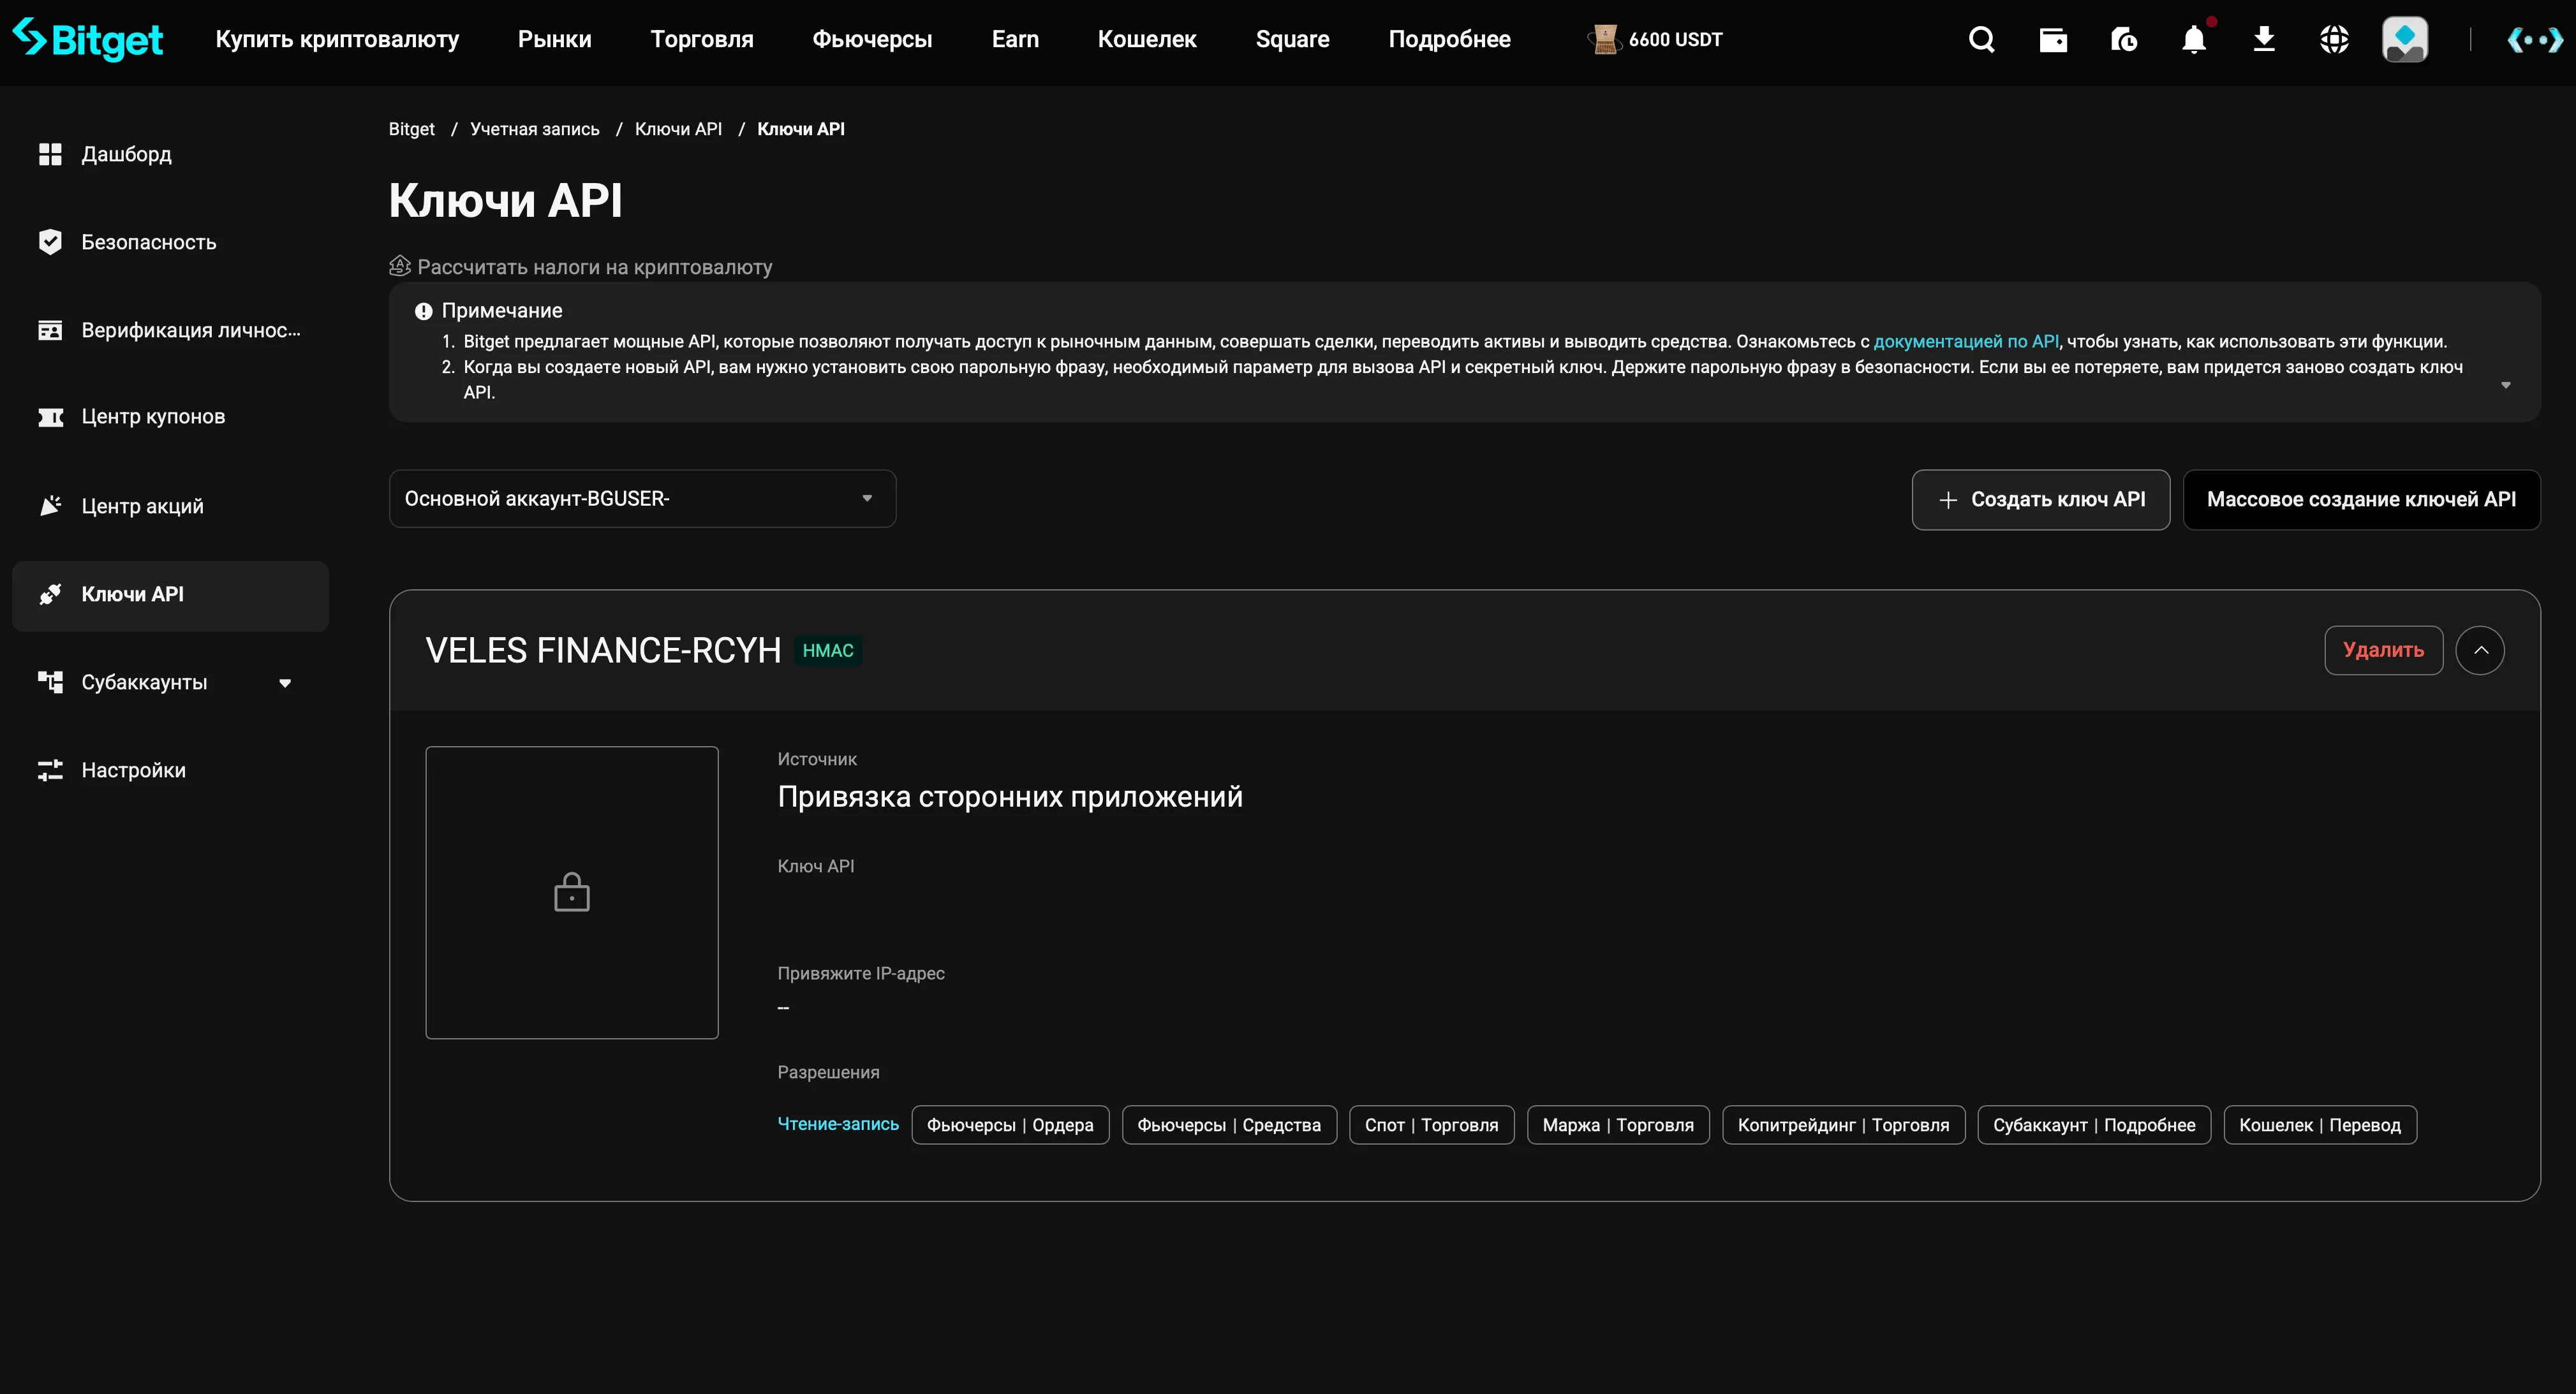Open the wallet assets icon in header
This screenshot has height=1394, width=2576.
pyautogui.click(x=2053, y=39)
